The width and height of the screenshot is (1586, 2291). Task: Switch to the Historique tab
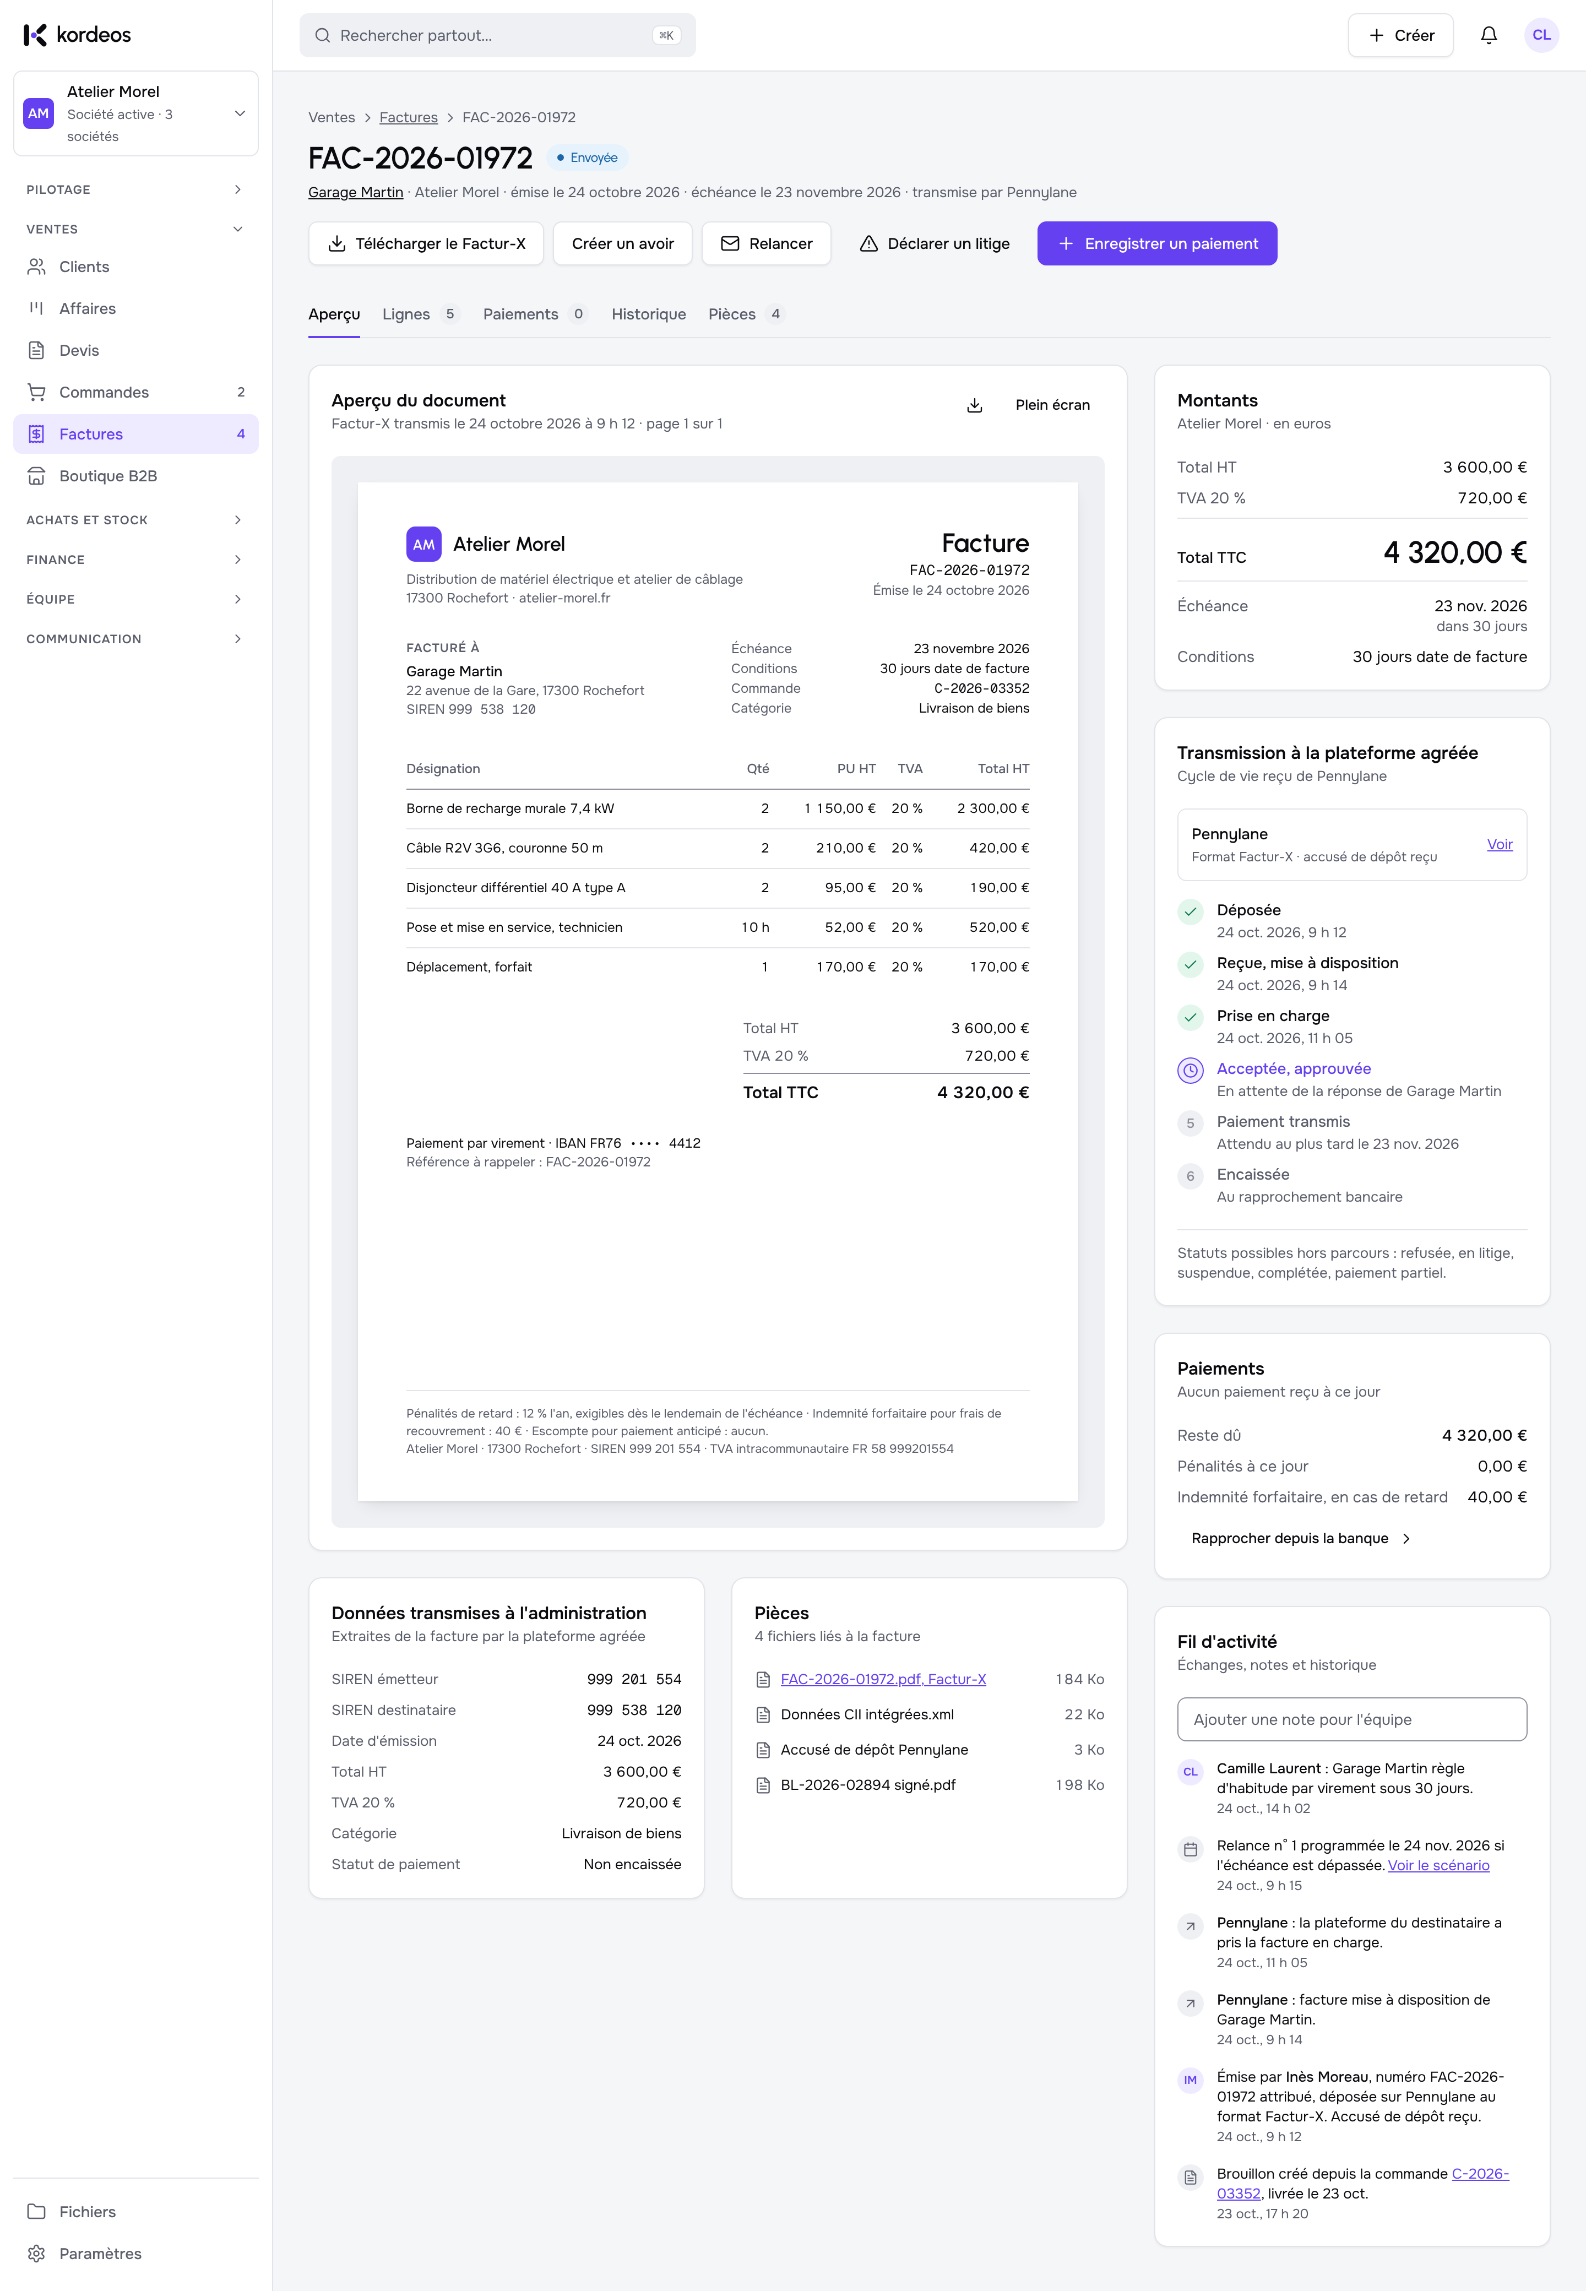(648, 314)
